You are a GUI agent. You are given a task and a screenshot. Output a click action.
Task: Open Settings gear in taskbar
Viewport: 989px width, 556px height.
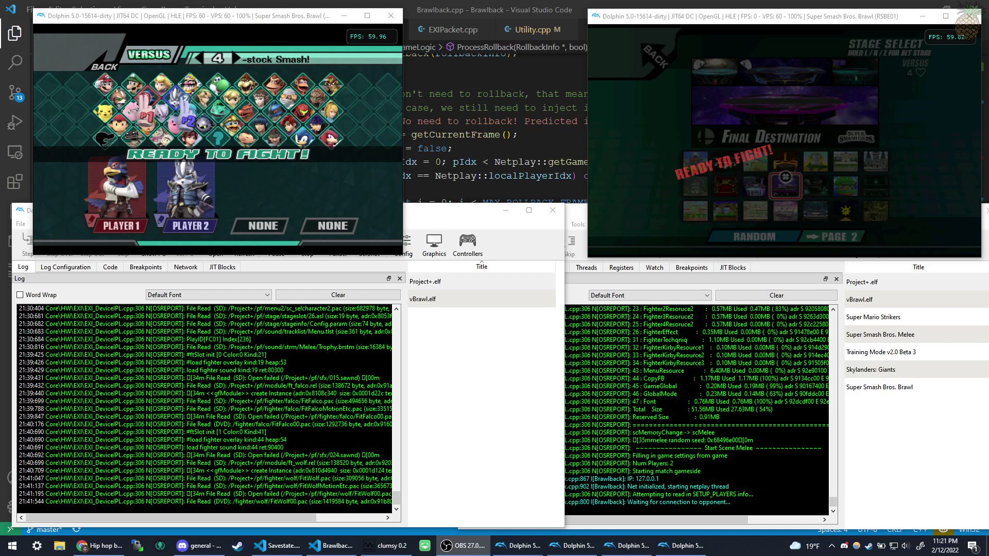[37, 546]
